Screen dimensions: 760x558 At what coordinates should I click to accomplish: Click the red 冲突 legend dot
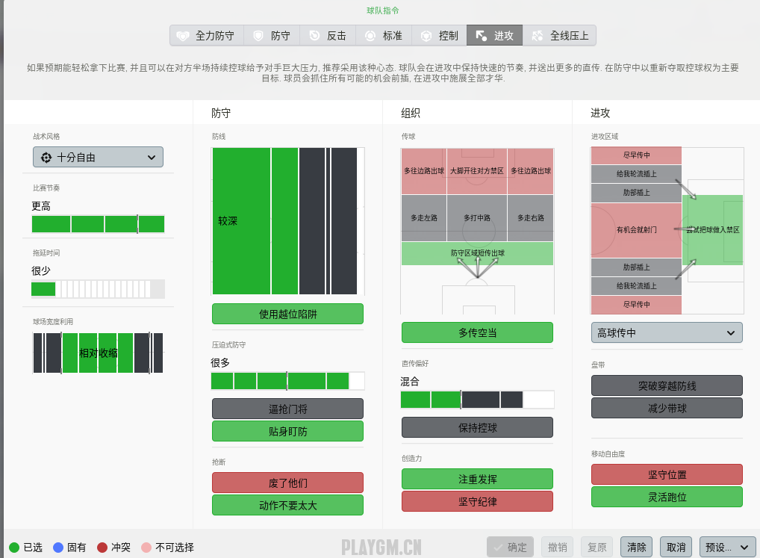(102, 548)
